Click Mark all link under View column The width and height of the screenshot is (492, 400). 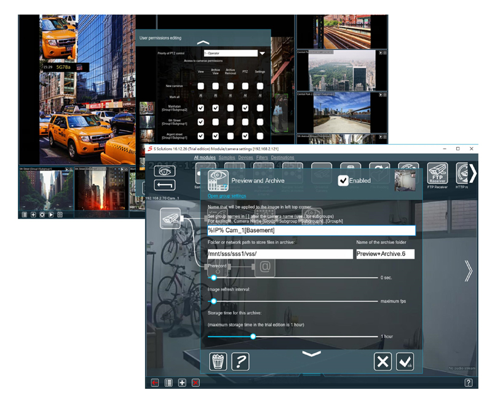201,95
